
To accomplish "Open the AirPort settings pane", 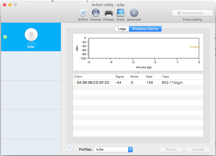I will 83,15.
